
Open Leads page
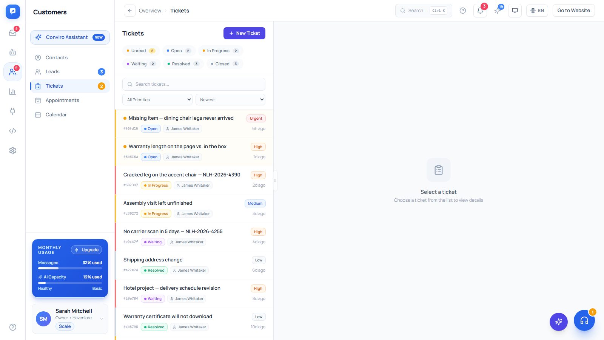click(70, 72)
